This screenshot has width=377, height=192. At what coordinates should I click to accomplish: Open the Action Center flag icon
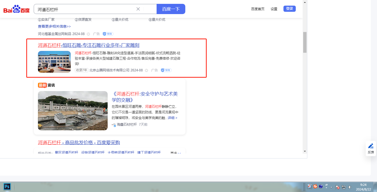click(x=338, y=187)
